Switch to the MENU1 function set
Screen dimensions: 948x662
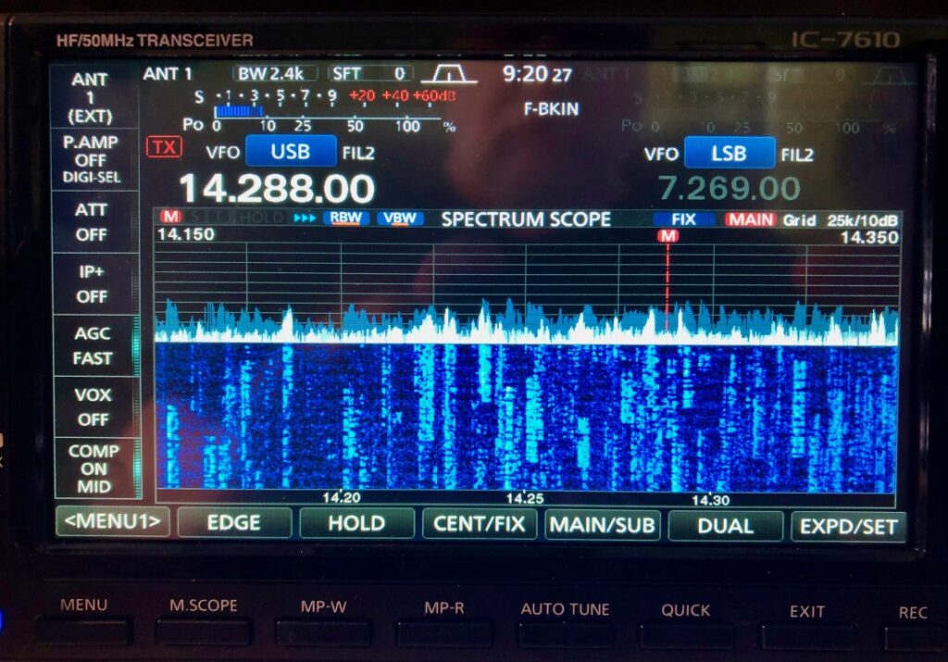112,523
